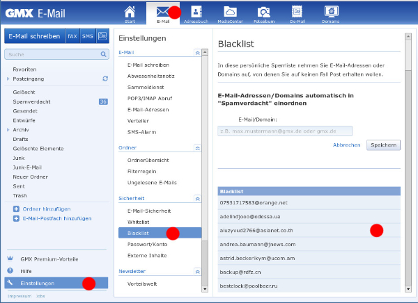Screen dimensions: 418x303
Task: Open the Domains icon
Action: (330, 13)
